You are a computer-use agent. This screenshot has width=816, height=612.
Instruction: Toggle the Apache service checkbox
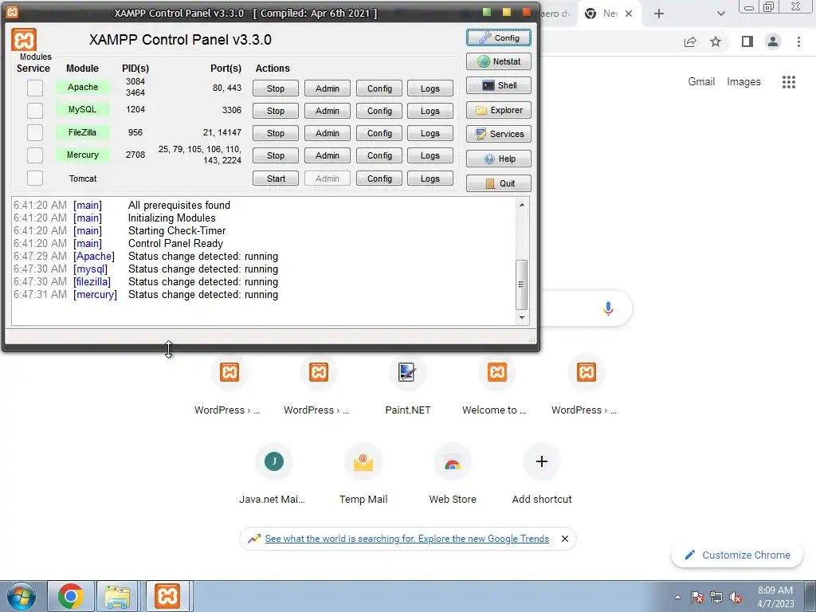tap(35, 88)
